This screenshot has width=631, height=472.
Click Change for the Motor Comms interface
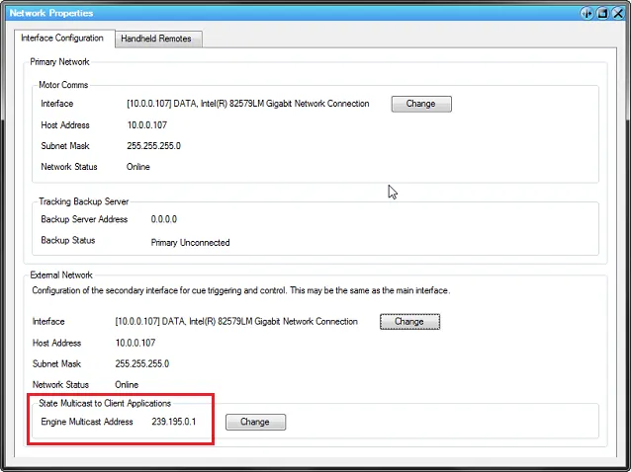tap(421, 104)
